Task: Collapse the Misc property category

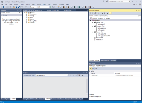Action: (x=90, y=71)
